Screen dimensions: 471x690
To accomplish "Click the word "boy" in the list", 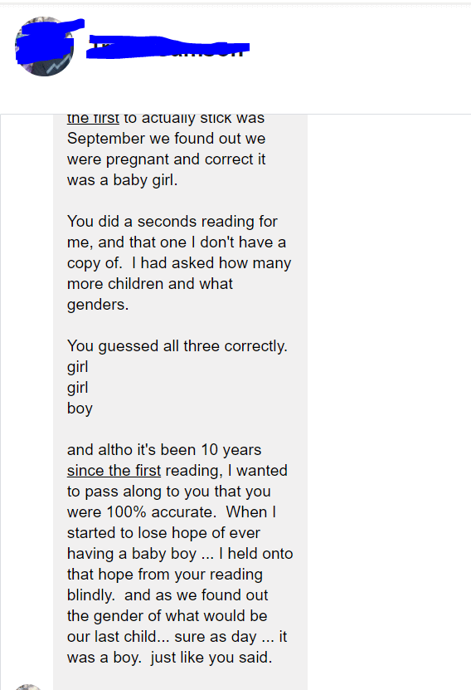I will pyautogui.click(x=80, y=409).
